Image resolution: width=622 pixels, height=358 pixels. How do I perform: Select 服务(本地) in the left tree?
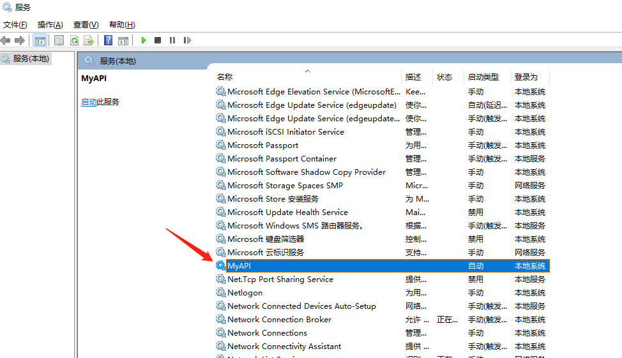coord(31,59)
